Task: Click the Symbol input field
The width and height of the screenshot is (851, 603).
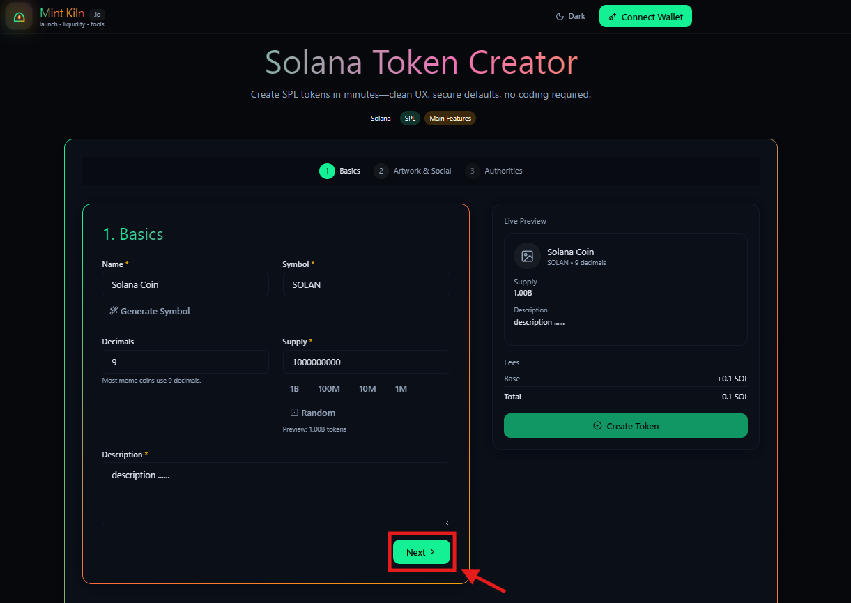Action: pos(366,284)
